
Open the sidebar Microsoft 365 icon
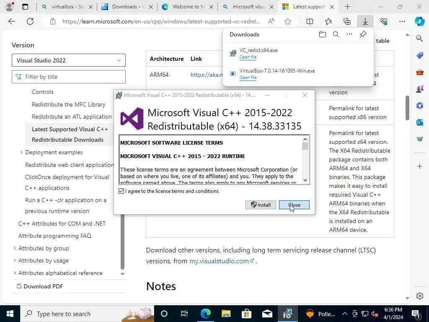click(x=419, y=105)
